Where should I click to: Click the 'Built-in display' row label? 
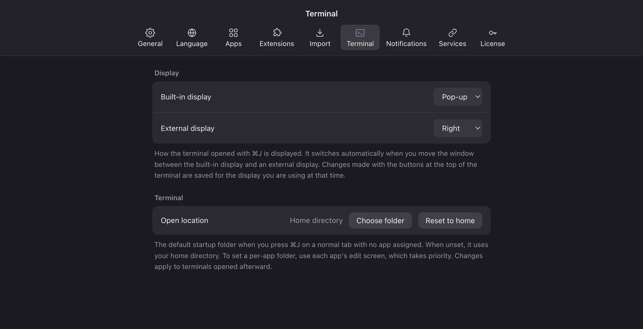point(186,97)
